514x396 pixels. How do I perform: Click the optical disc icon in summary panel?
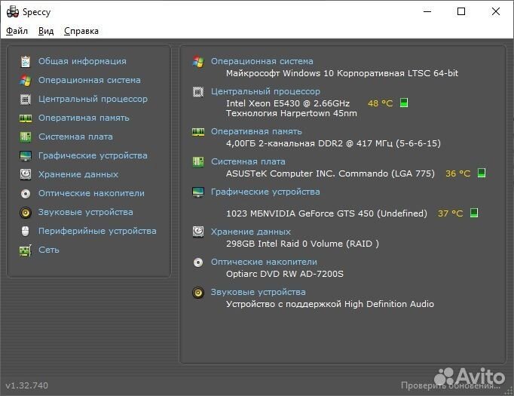[x=198, y=262]
